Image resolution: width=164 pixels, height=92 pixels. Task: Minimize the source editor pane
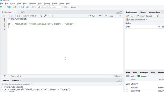click(118, 13)
